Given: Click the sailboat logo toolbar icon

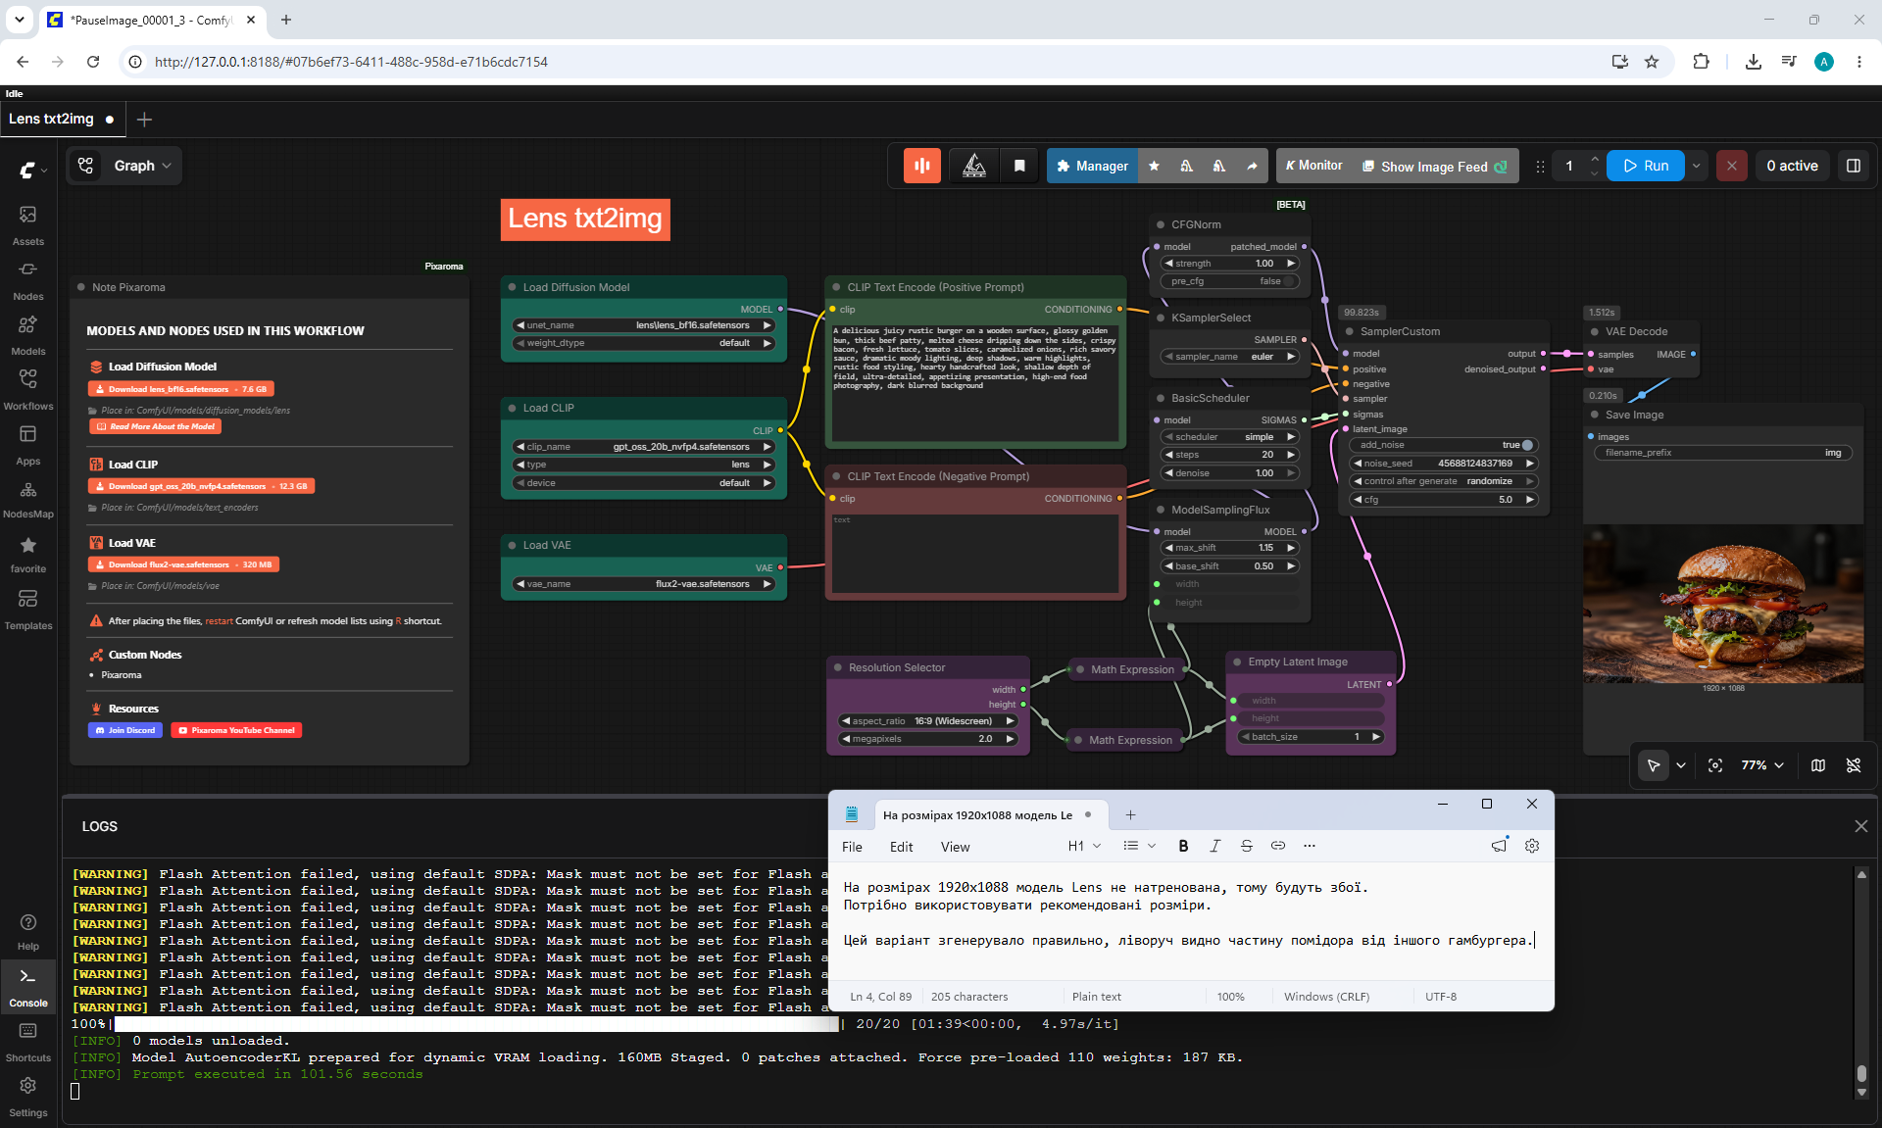Looking at the screenshot, I should [x=973, y=166].
